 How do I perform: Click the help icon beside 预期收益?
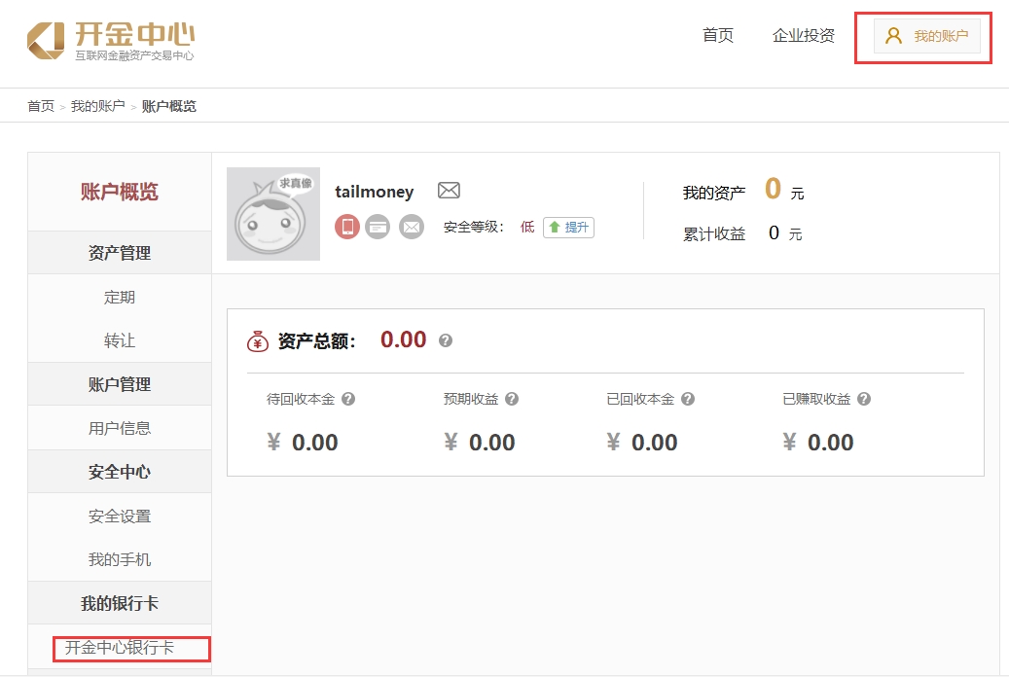(x=512, y=399)
